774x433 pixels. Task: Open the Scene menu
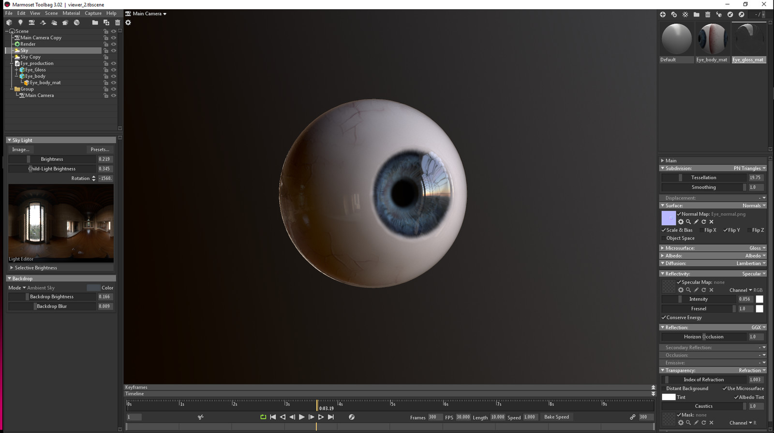click(51, 13)
